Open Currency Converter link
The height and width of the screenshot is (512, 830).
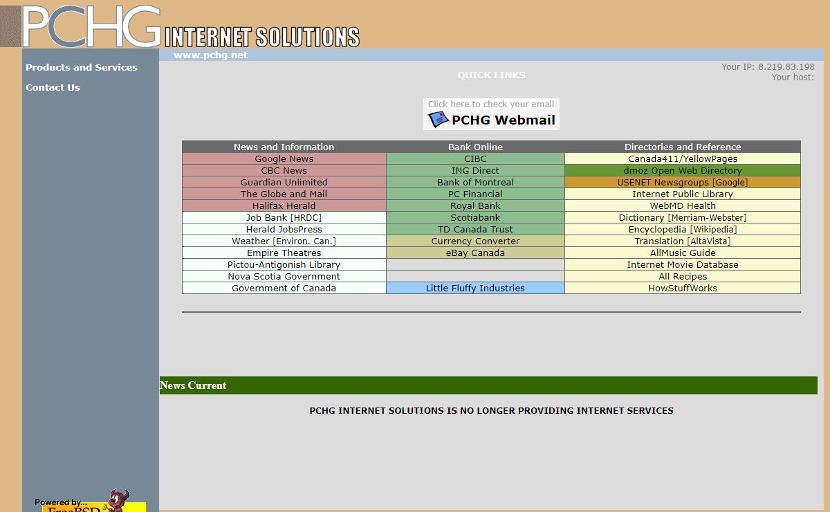click(x=475, y=241)
